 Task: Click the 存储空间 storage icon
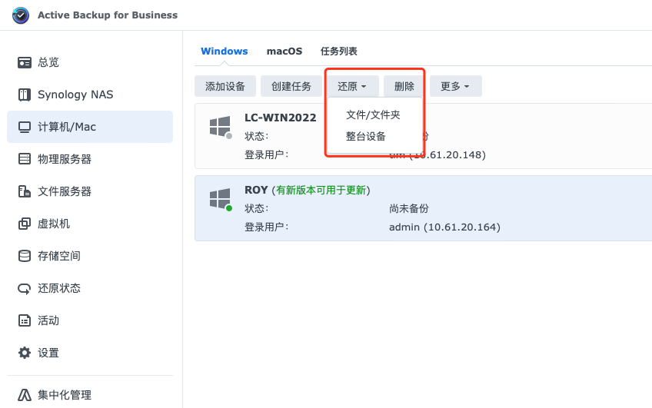coord(25,256)
